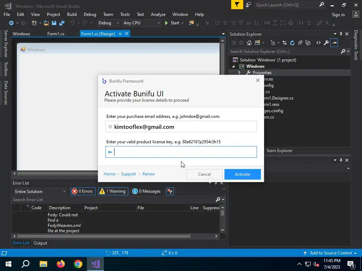
Task: Collapse All in Solution Explorer
Action: point(300,43)
